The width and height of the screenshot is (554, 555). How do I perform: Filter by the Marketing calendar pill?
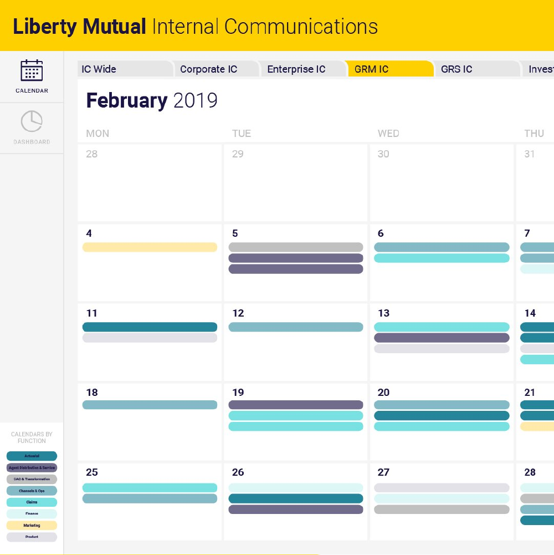click(x=32, y=525)
